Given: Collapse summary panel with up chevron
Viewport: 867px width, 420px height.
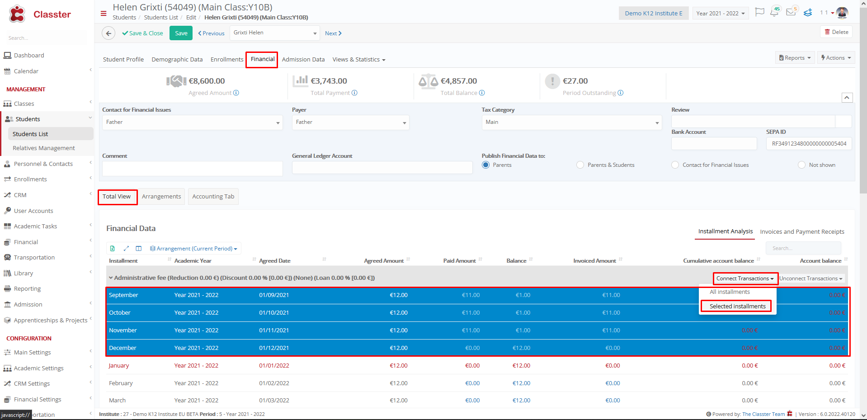Looking at the screenshot, I should tap(847, 97).
